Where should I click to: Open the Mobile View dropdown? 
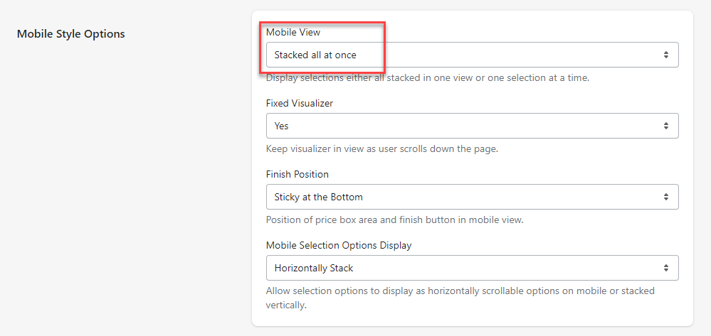472,55
